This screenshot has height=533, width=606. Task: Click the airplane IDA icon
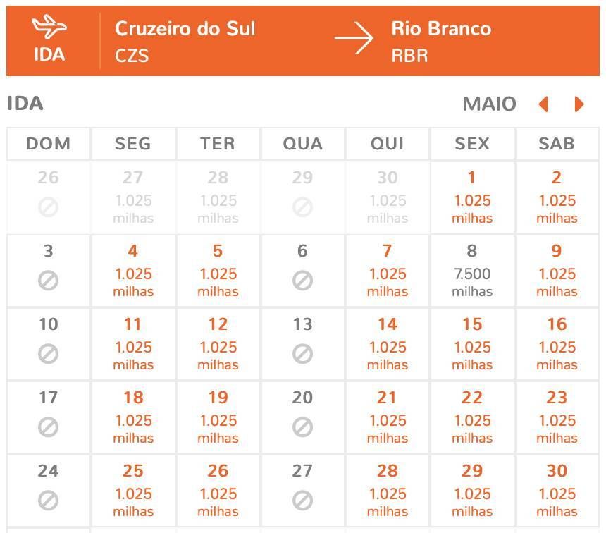pos(49,27)
